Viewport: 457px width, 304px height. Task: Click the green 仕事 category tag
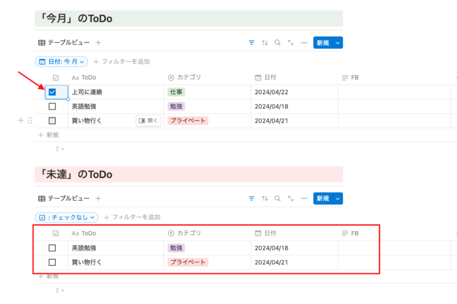(x=176, y=92)
